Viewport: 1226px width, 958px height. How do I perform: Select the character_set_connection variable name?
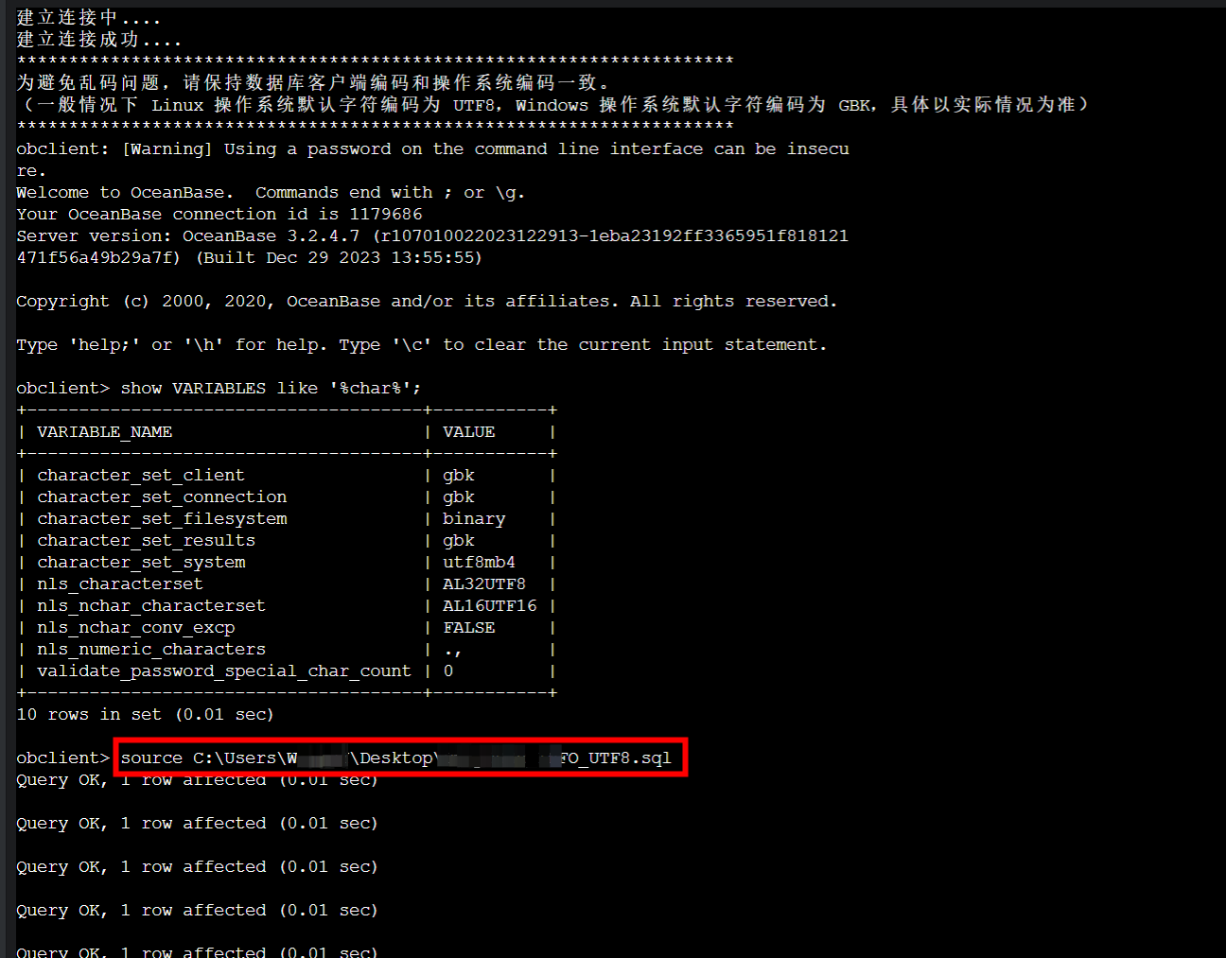(161, 496)
